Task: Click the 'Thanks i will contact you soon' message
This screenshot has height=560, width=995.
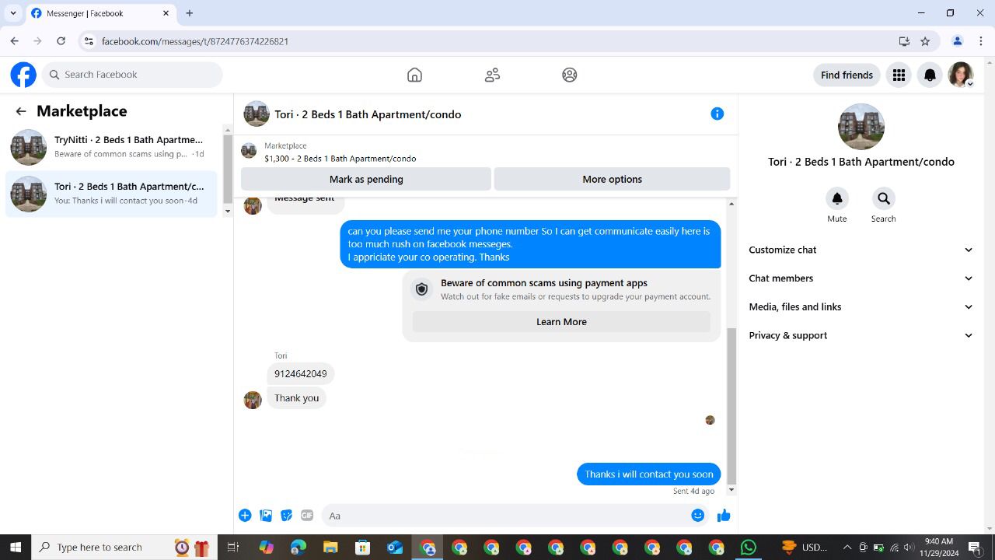Action: pos(649,474)
